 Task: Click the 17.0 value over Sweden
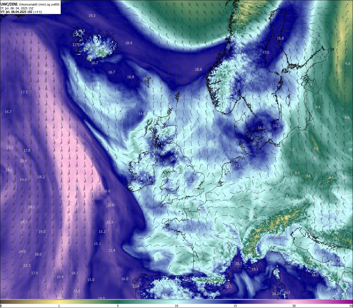point(266,52)
